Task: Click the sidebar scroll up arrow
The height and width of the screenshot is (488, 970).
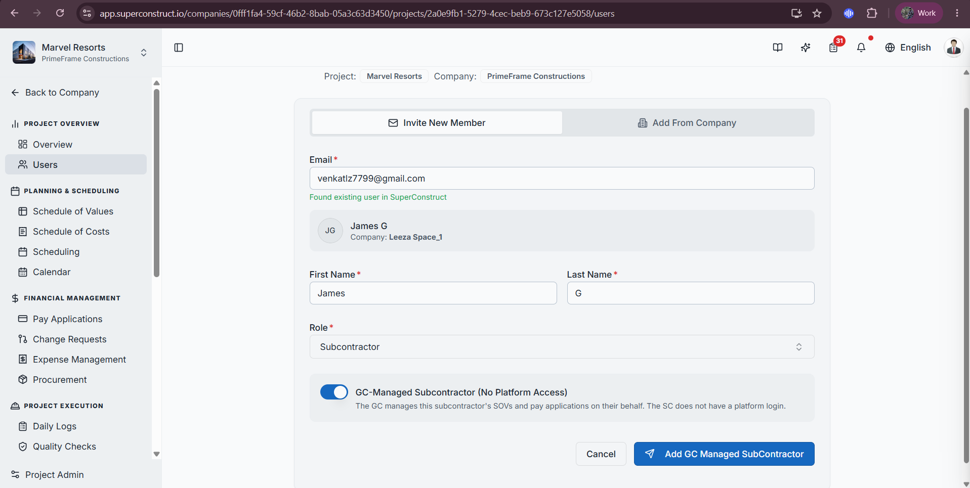Action: click(x=156, y=83)
